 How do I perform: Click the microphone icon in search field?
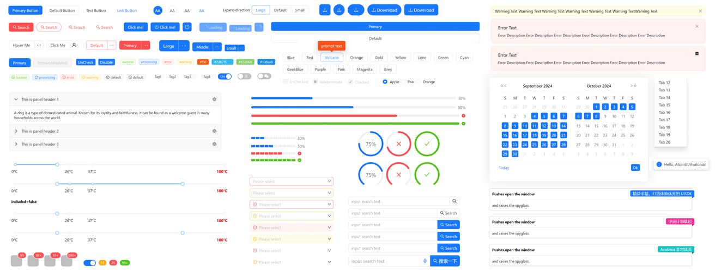[425, 261]
